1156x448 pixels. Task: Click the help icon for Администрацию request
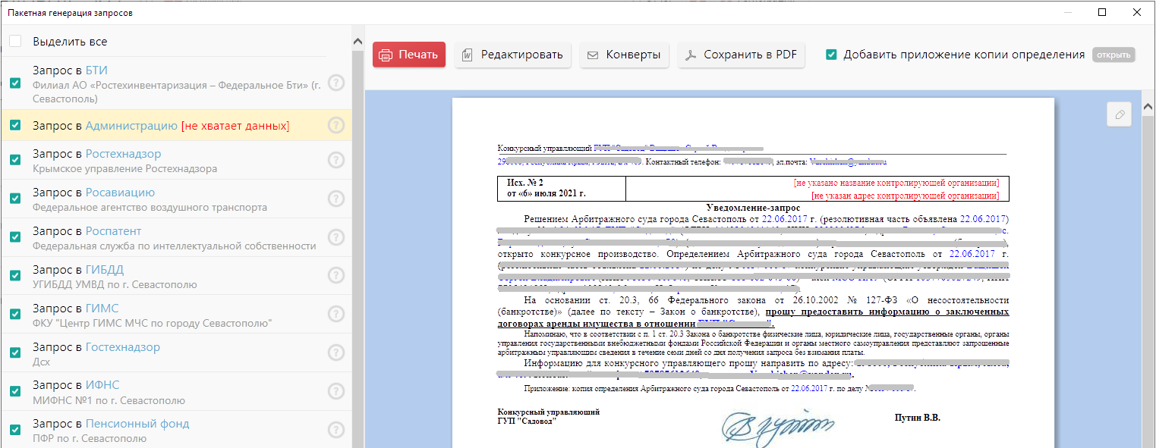335,126
